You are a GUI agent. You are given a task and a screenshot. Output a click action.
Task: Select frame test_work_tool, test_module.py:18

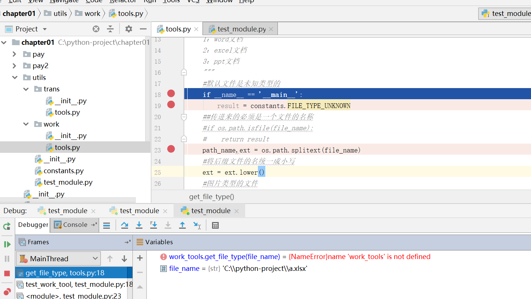tap(74, 285)
